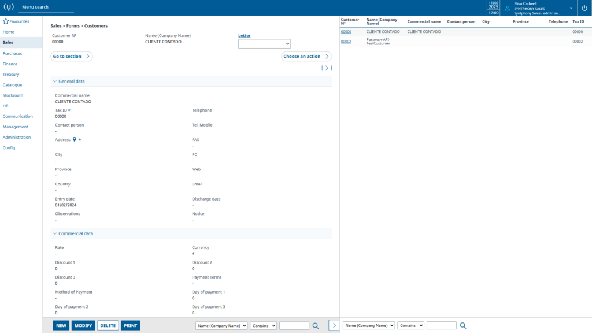Screen dimensions: 592x334
Task: Click the last record bracket icon
Action: [x=331, y=68]
